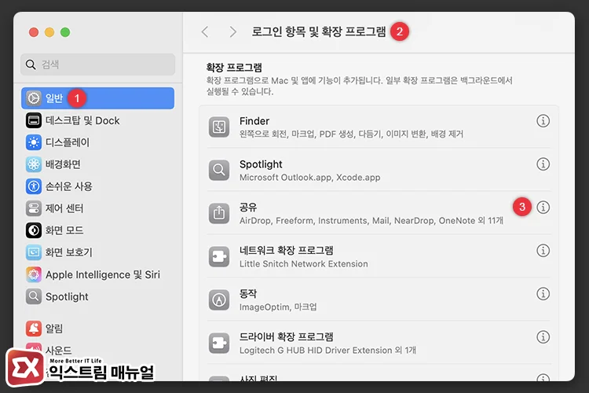Focus the 검색 search field

pyautogui.click(x=97, y=64)
